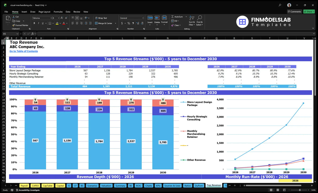Open the Sort & Filter menu
The width and height of the screenshot is (318, 193).
pyautogui.click(x=192, y=20)
